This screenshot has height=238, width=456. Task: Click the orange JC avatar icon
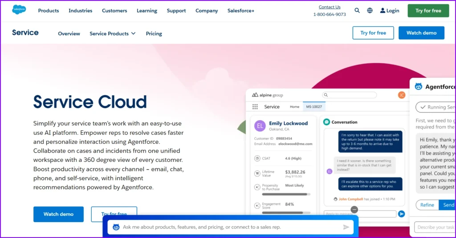coord(401,95)
